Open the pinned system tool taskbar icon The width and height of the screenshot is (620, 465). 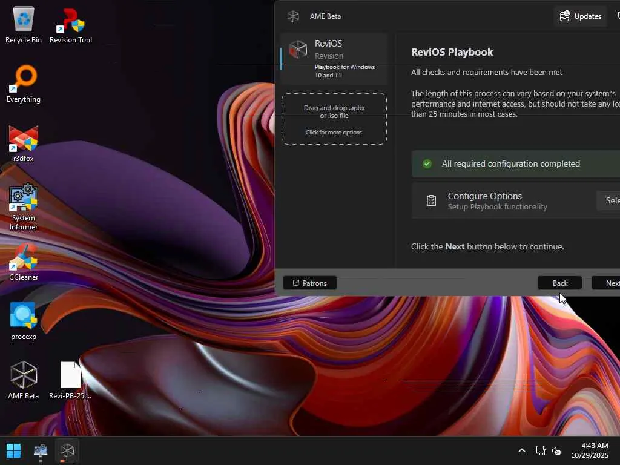coord(41,450)
